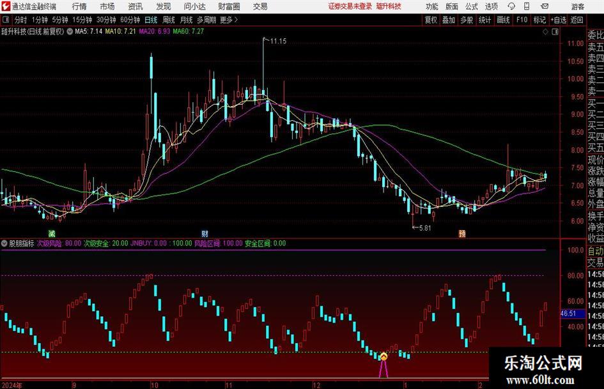Open the 选项 menu
The width and height of the screenshot is (604, 389).
click(491, 6)
